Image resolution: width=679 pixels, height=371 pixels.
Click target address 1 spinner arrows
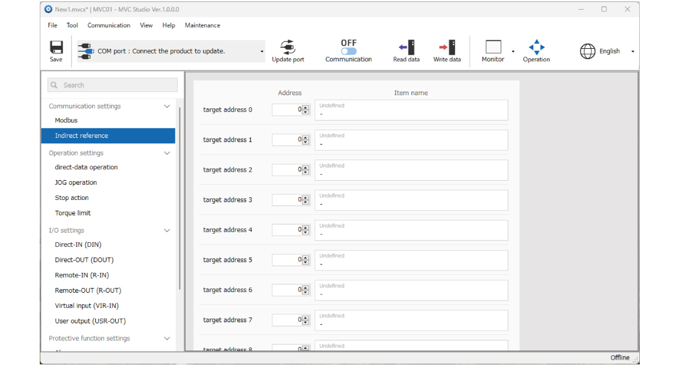point(305,140)
